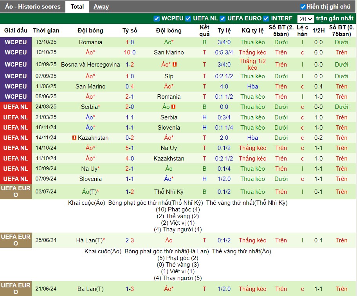
Task: Switch to the Total tab
Action: [77, 7]
